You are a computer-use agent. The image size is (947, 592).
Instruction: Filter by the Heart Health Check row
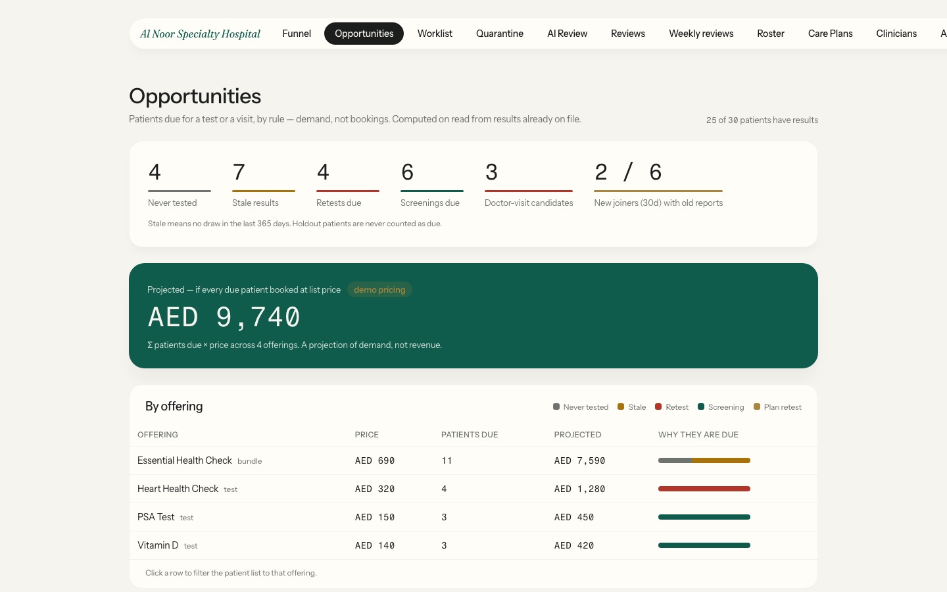pos(473,489)
